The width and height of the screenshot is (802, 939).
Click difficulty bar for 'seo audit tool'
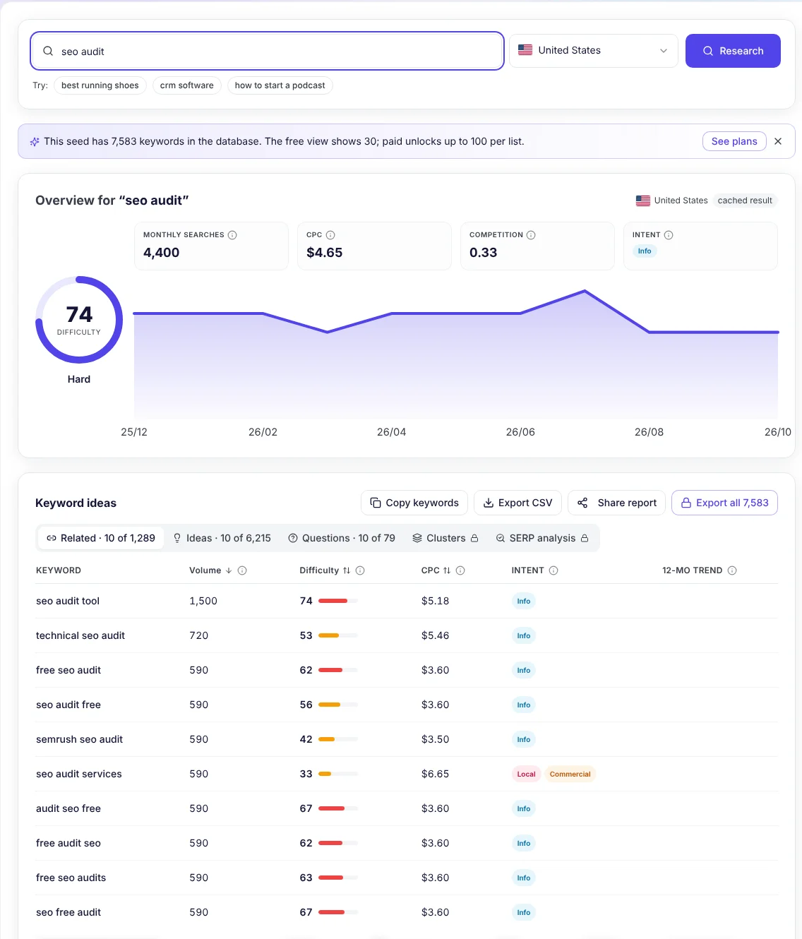click(338, 601)
